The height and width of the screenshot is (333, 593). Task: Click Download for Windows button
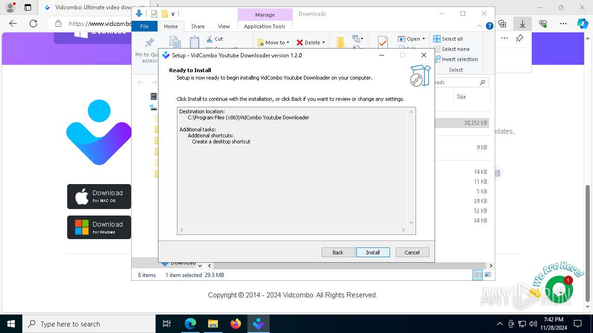click(x=99, y=227)
